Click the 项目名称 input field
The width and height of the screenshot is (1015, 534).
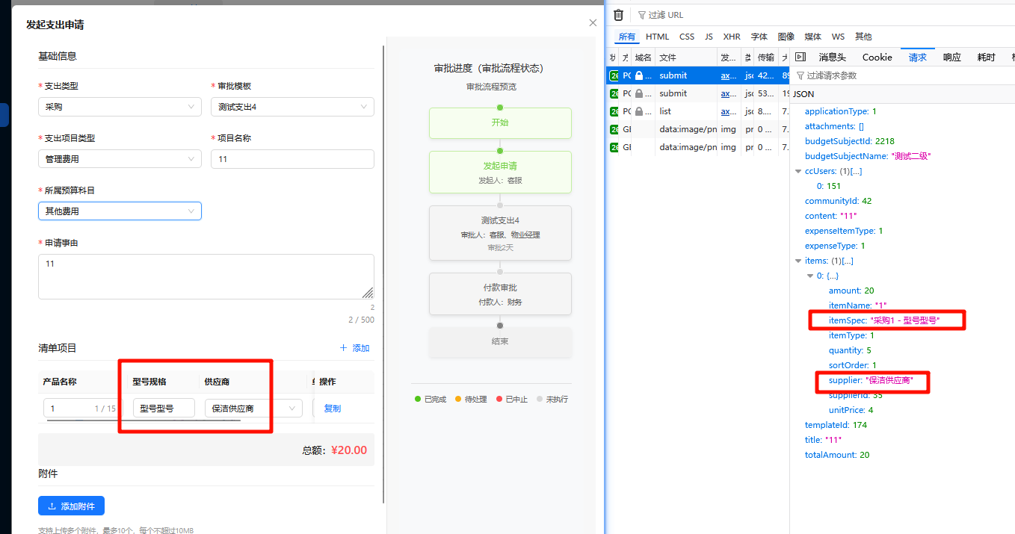(292, 159)
